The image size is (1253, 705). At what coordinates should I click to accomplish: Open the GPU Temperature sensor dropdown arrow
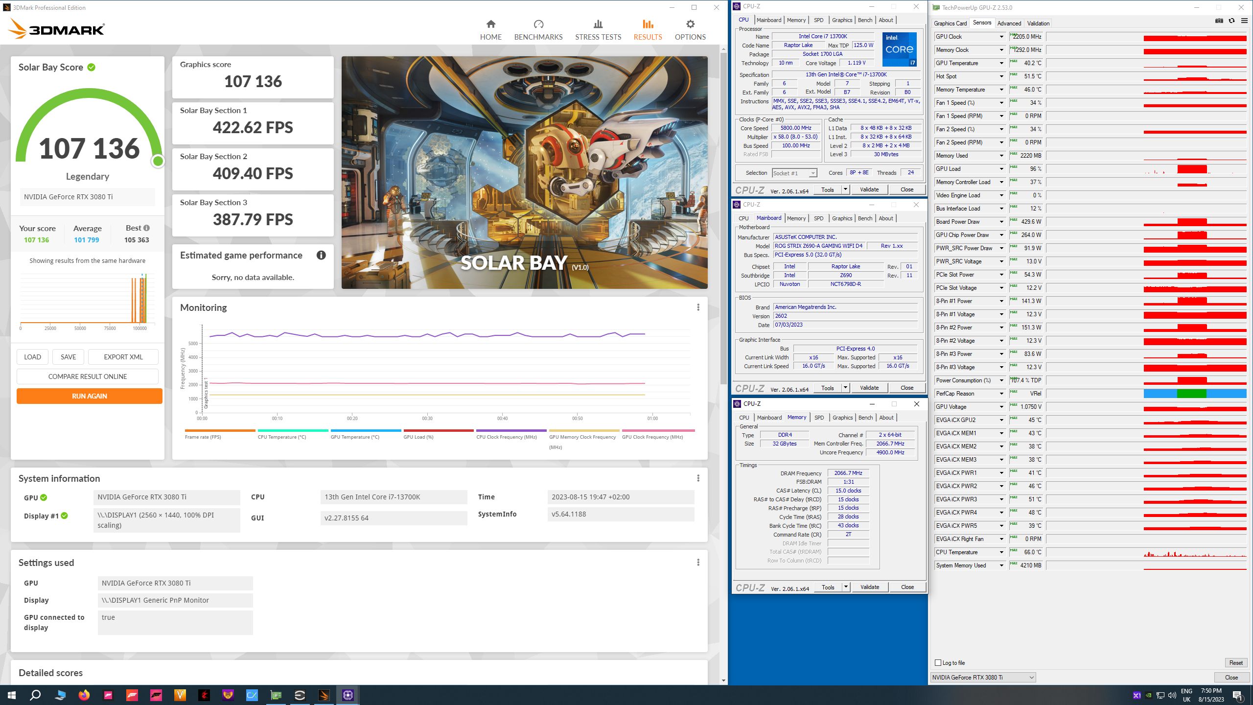pos(1001,63)
